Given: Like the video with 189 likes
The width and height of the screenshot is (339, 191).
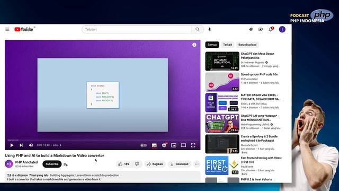Looking at the screenshot, I should point(123,164).
